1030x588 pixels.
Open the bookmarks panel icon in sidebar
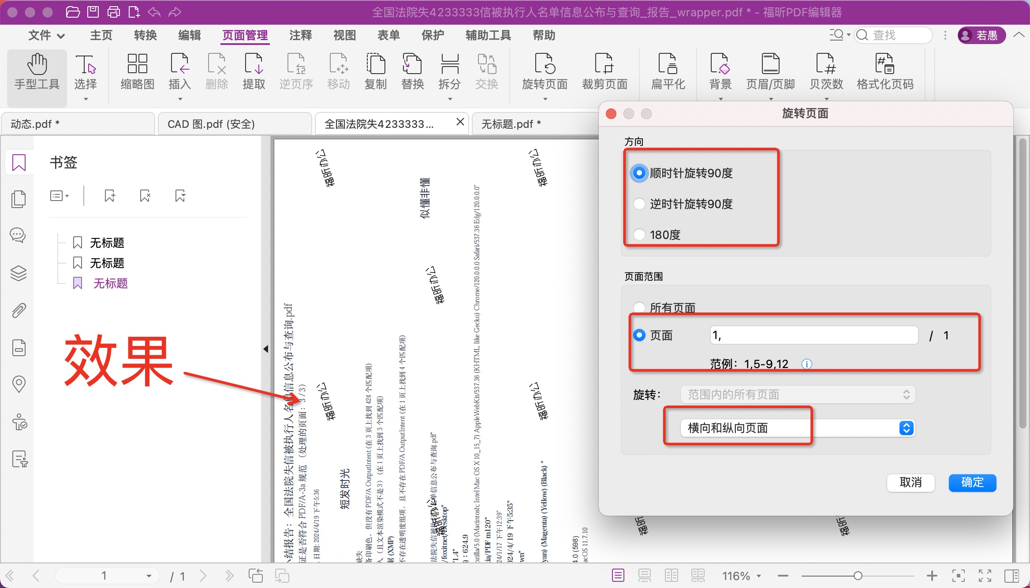coord(19,162)
